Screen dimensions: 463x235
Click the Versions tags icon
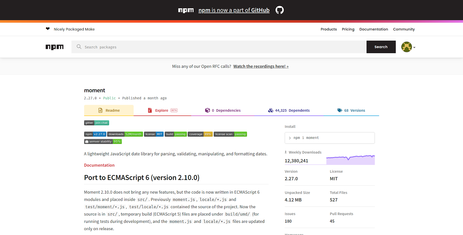tap(340, 110)
